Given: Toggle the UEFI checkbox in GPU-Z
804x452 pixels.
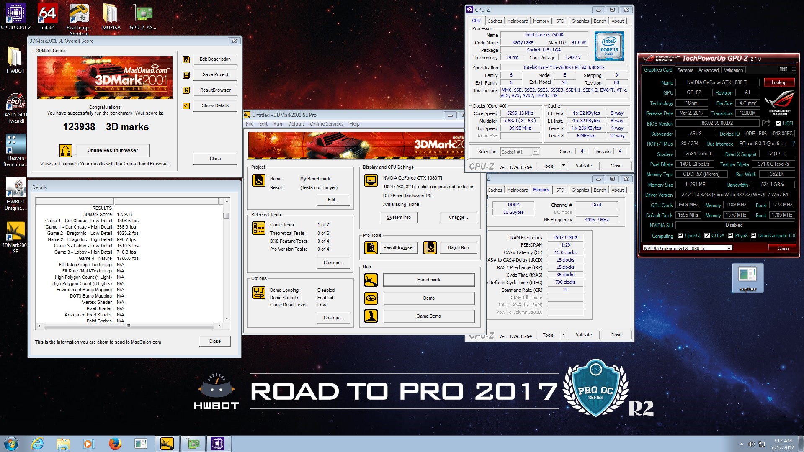Looking at the screenshot, I should coord(778,123).
